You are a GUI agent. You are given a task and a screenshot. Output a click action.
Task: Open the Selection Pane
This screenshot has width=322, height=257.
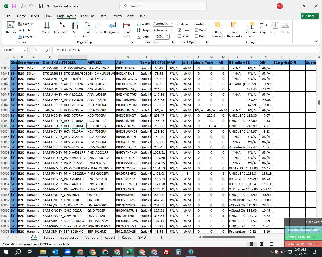(251, 29)
